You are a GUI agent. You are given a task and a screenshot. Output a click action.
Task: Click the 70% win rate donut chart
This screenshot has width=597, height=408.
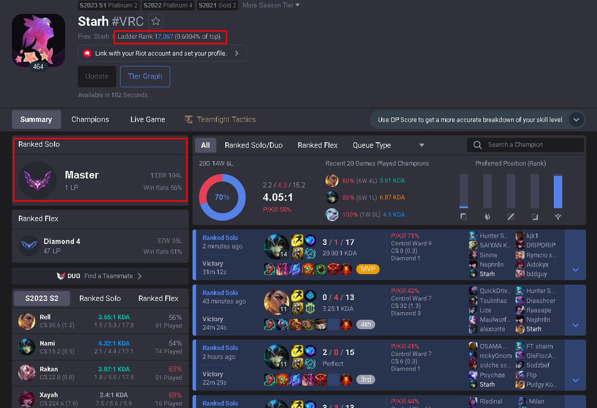click(x=222, y=197)
